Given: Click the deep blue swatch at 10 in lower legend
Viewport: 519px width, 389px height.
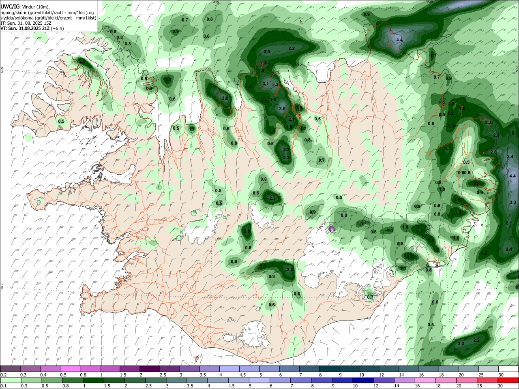Looking at the screenshot, I should coord(363,380).
